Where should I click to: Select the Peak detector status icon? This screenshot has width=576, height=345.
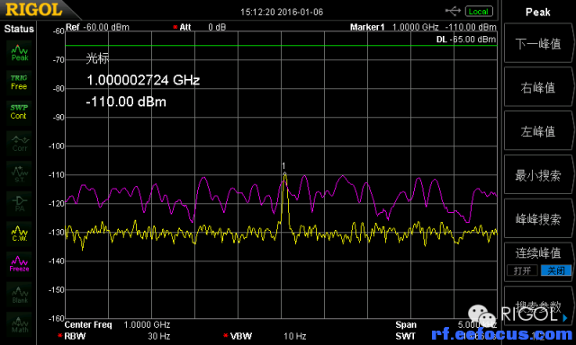coord(19,52)
